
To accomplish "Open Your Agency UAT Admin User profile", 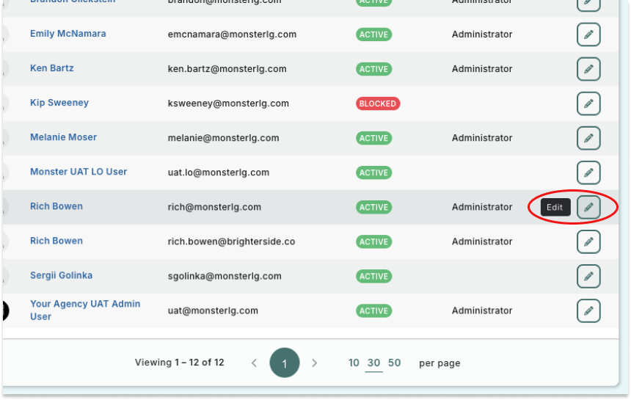I will point(84,310).
